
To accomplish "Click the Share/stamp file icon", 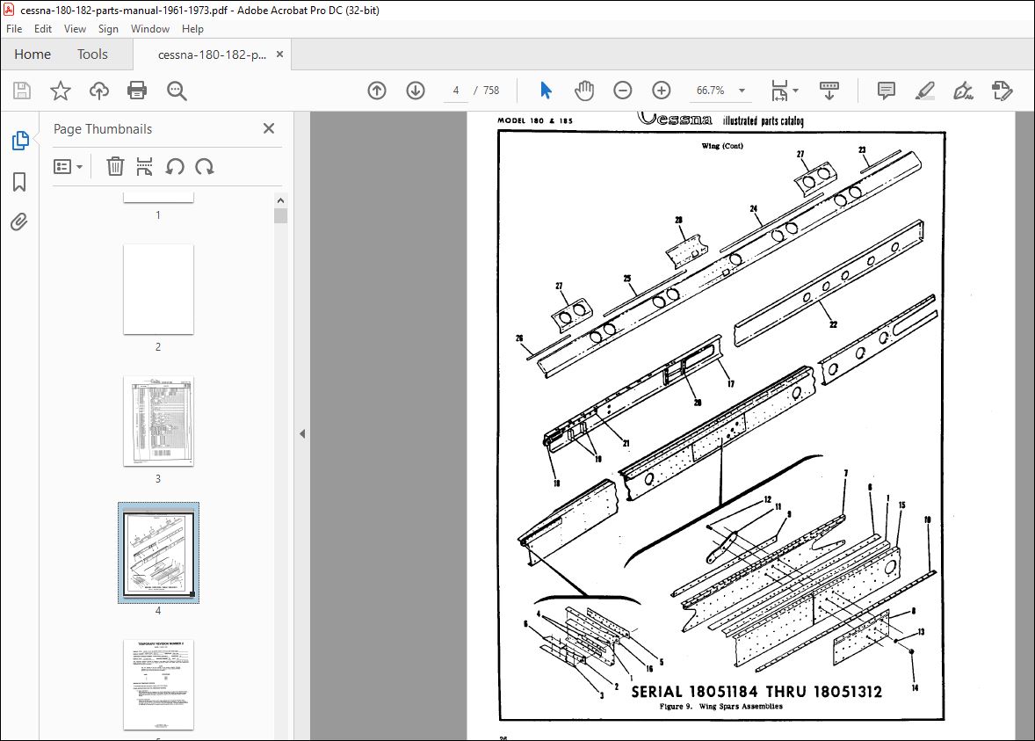I will [x=1002, y=91].
